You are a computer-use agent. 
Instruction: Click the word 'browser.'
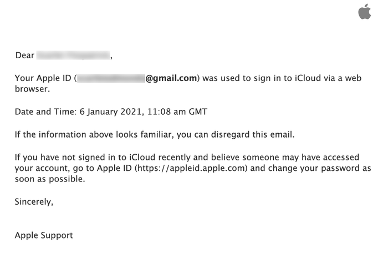(x=32, y=89)
